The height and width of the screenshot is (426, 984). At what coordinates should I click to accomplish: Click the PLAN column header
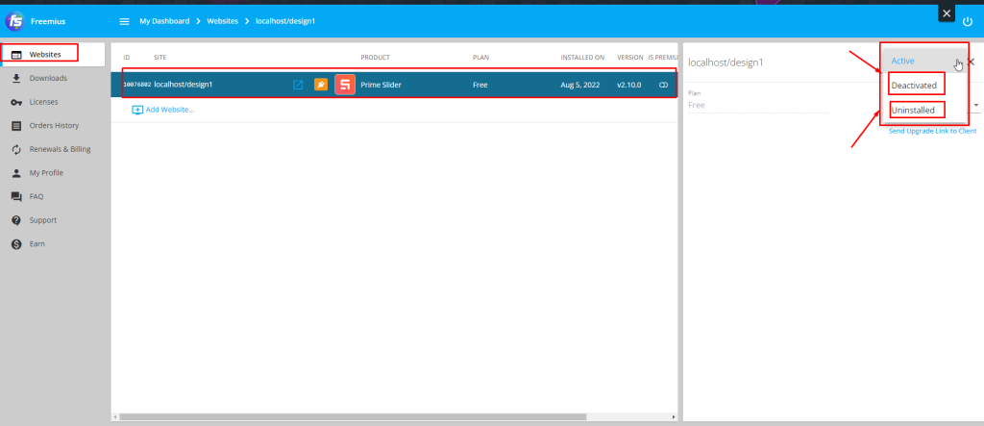pos(480,57)
